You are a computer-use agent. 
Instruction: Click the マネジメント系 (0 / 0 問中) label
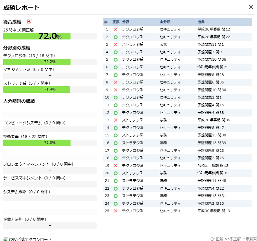[x=29, y=69]
